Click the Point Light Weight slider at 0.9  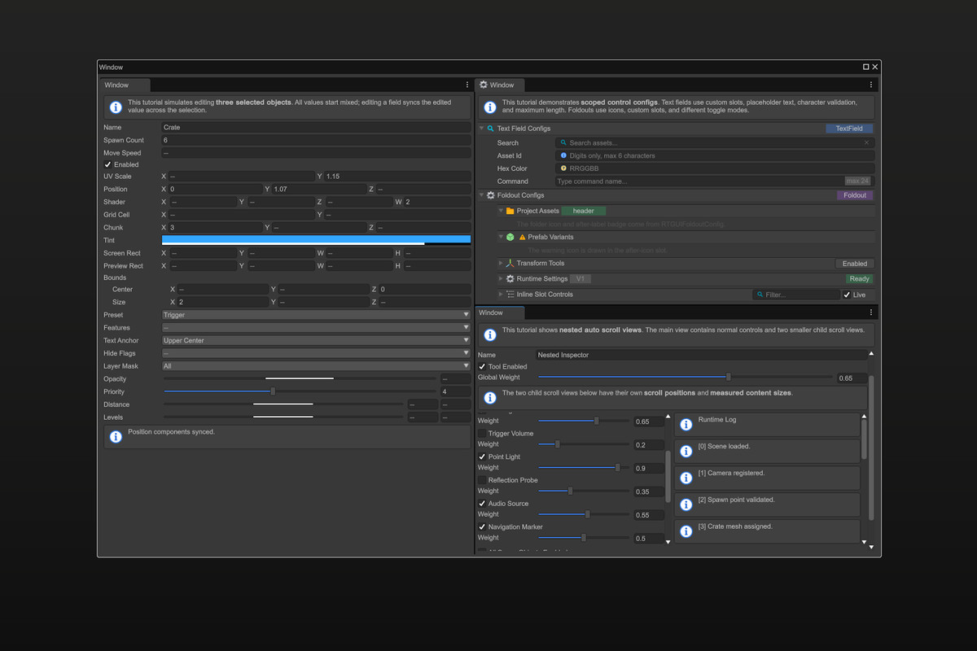coord(584,467)
